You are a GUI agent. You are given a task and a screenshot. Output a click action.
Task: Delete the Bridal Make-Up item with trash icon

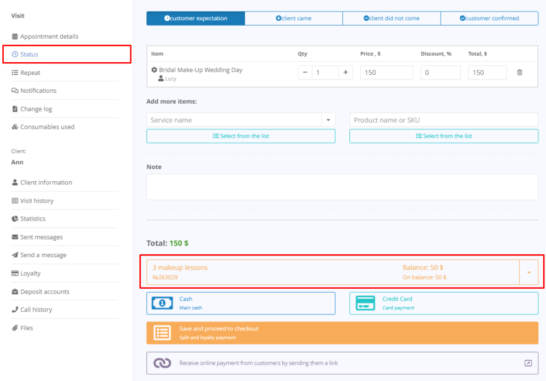tap(520, 73)
